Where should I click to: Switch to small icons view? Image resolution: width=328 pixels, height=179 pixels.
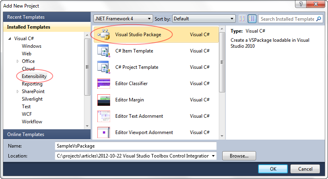click(243, 19)
